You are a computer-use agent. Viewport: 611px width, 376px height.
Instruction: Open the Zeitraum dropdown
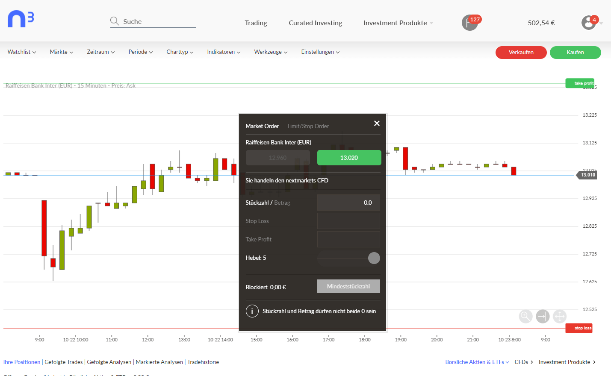pyautogui.click(x=101, y=52)
